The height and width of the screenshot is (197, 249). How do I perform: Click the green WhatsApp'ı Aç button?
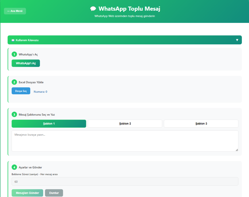pyautogui.click(x=26, y=63)
